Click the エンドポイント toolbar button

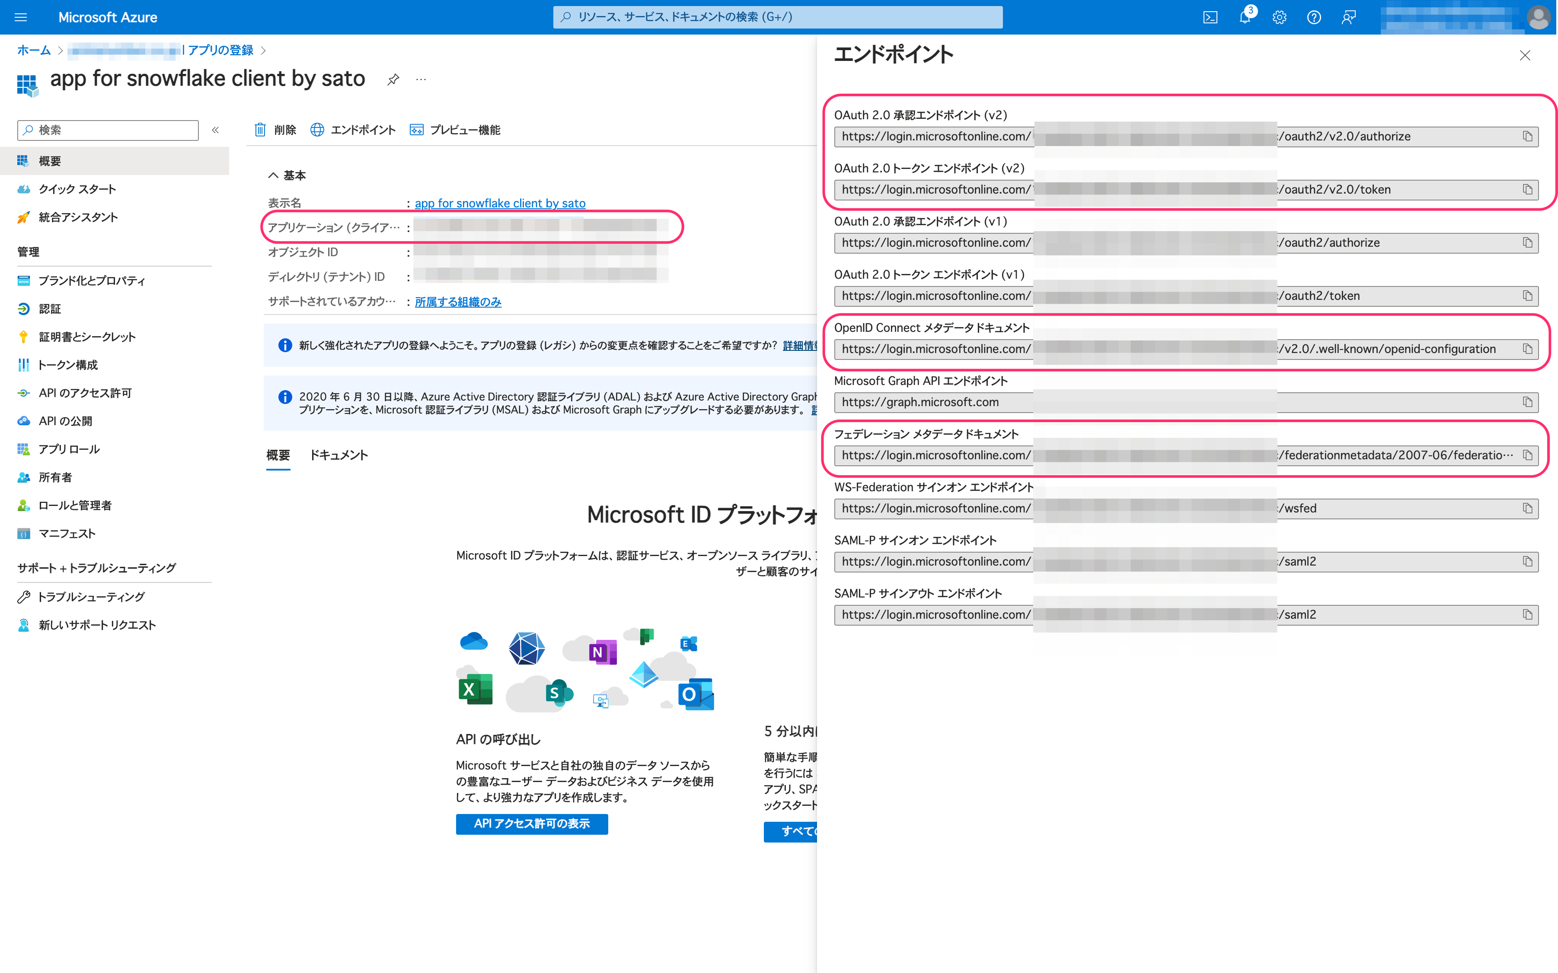(353, 130)
